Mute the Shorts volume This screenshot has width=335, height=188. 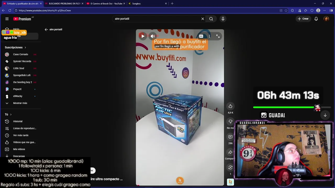(153, 36)
